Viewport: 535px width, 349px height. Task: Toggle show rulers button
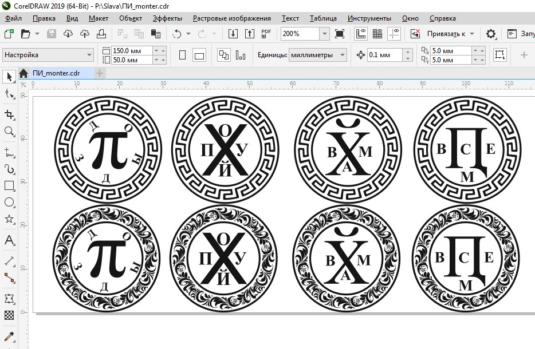pyautogui.click(x=360, y=34)
